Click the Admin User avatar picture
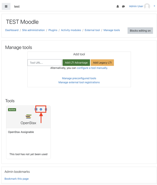Image resolution: width=157 pixels, height=185 pixels. (x=147, y=6)
